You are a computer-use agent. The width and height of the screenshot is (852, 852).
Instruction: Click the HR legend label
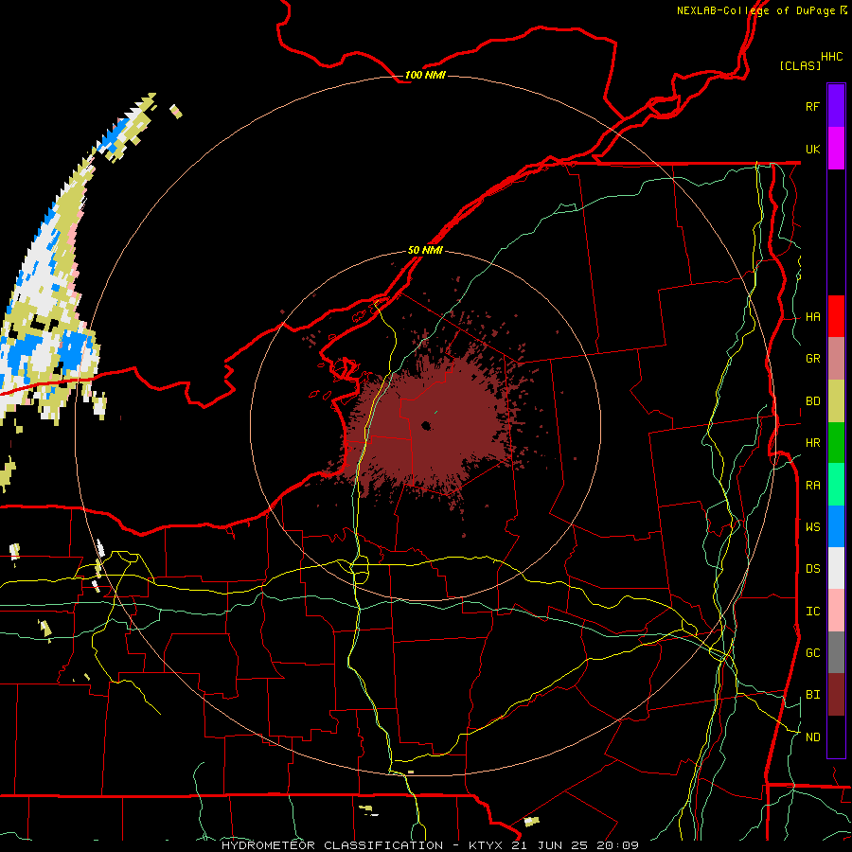[x=812, y=443]
